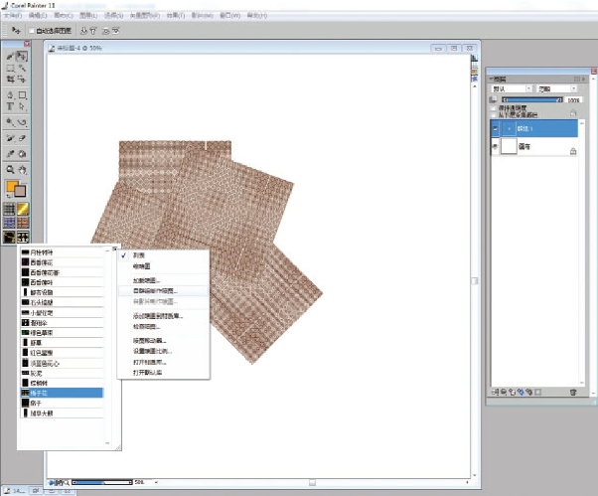Click the orange main color swatch

click(x=11, y=186)
